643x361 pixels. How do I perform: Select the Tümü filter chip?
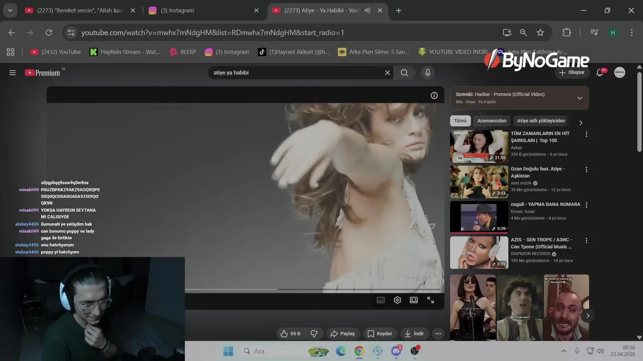pyautogui.click(x=460, y=121)
